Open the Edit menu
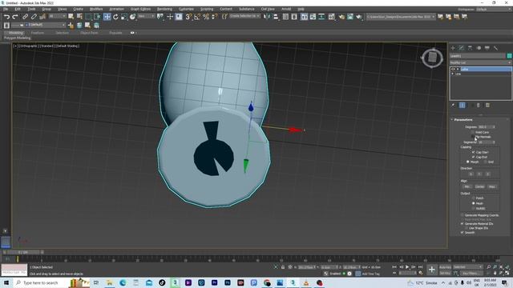The height and width of the screenshot is (288, 513). click(x=18, y=9)
